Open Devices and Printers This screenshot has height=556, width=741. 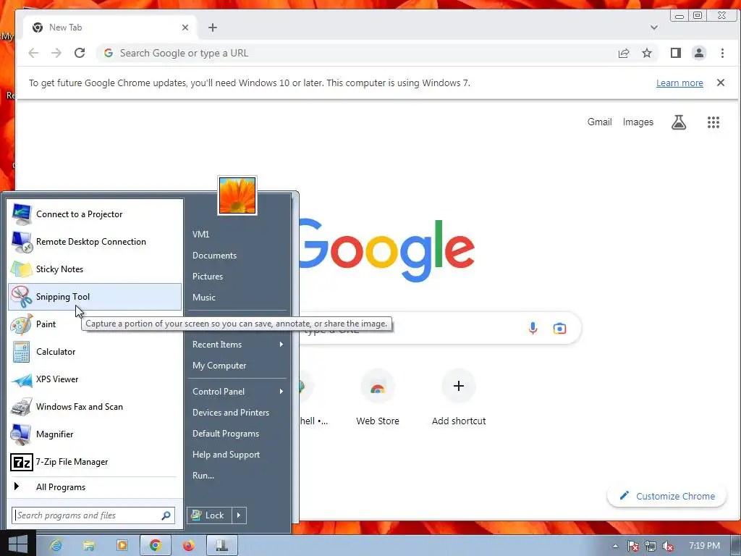(x=237, y=412)
